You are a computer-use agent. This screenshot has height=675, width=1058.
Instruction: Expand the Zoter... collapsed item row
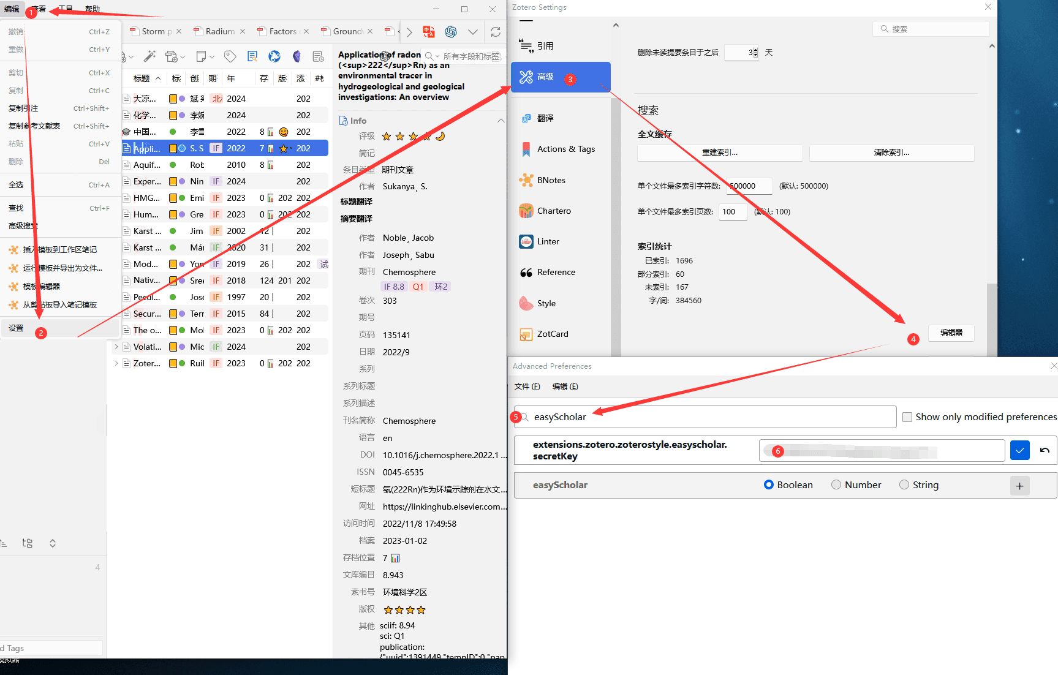tap(116, 363)
